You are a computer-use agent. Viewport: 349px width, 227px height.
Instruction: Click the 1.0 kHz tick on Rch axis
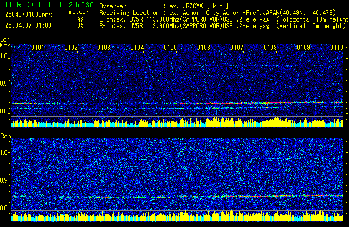tap(4, 153)
